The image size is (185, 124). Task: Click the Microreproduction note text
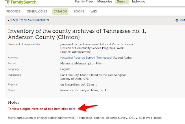85,118
